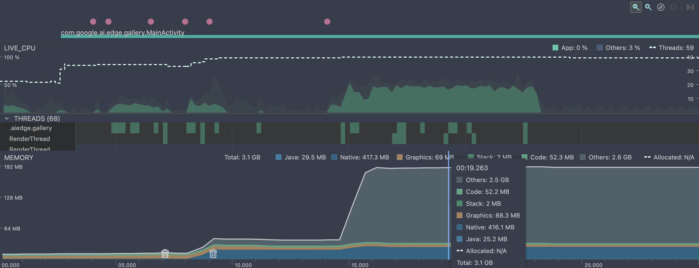Click the first pink user event dot
Image resolution: width=699 pixels, height=268 pixels.
(x=93, y=21)
